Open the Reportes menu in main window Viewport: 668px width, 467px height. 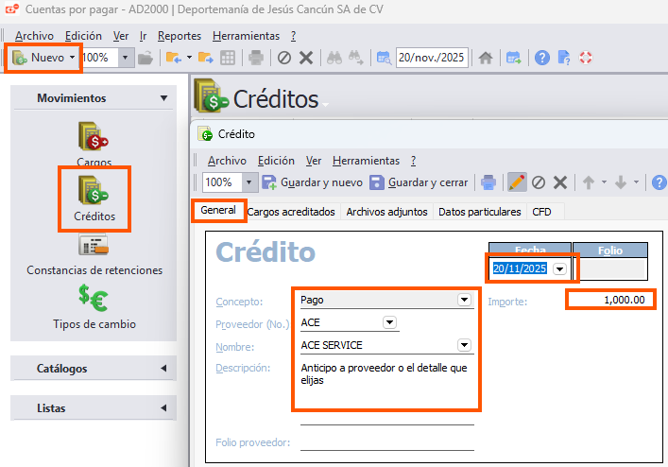[180, 35]
